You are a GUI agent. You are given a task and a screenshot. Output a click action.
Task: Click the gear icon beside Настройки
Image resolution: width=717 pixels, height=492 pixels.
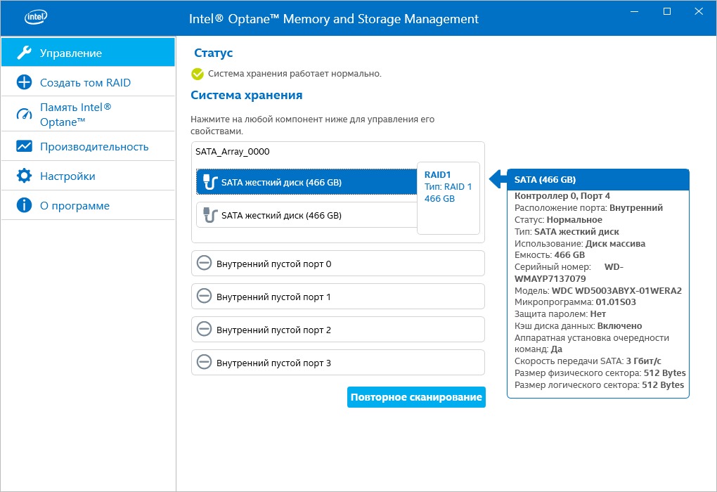click(x=24, y=176)
